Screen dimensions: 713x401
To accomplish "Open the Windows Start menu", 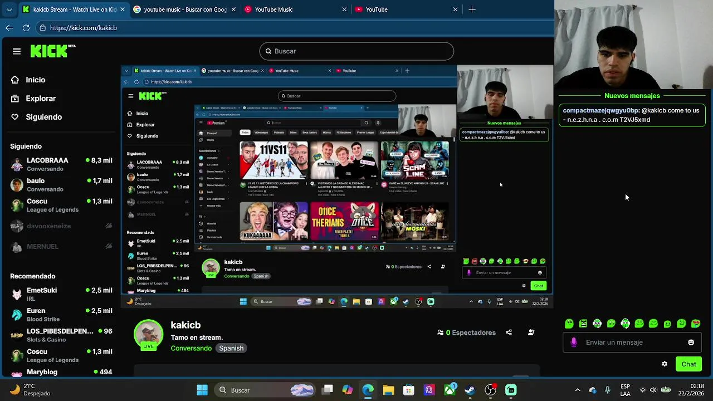I will tap(202, 390).
